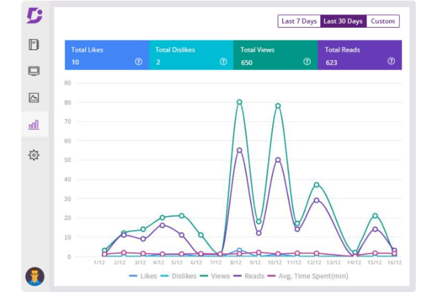The width and height of the screenshot is (437, 292).
Task: Click the purple app logo in sidebar
Action: point(35,16)
